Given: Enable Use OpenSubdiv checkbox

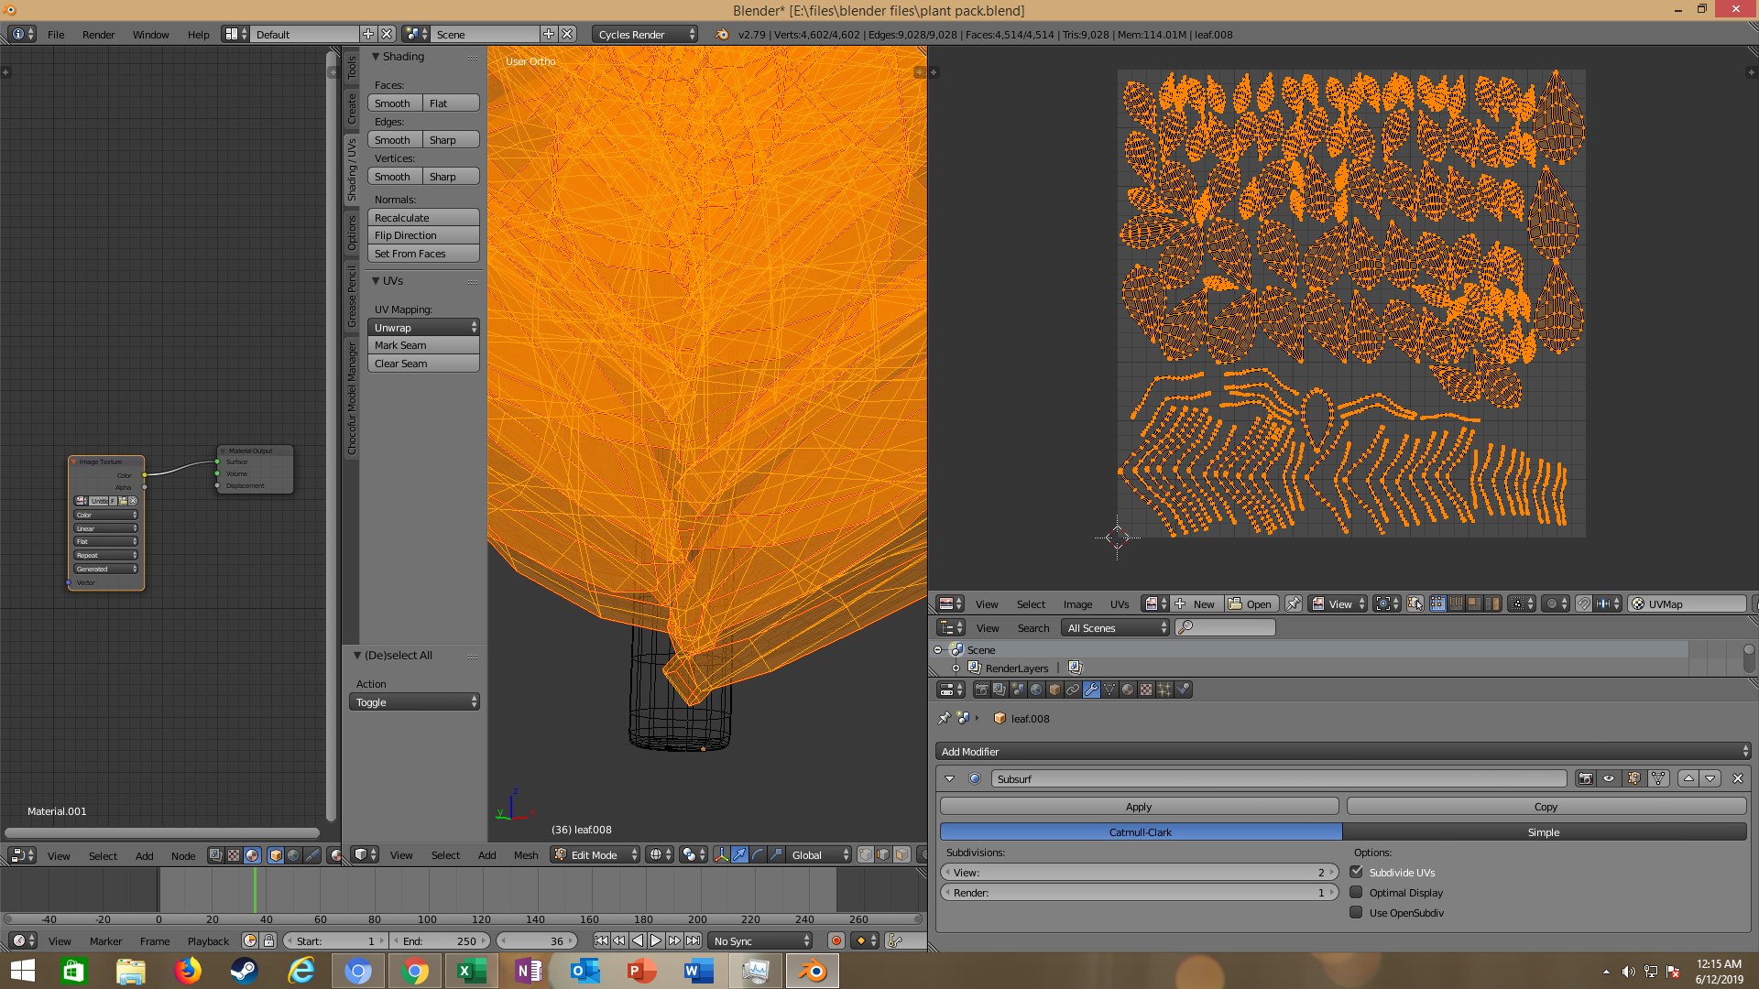Looking at the screenshot, I should pyautogui.click(x=1356, y=913).
